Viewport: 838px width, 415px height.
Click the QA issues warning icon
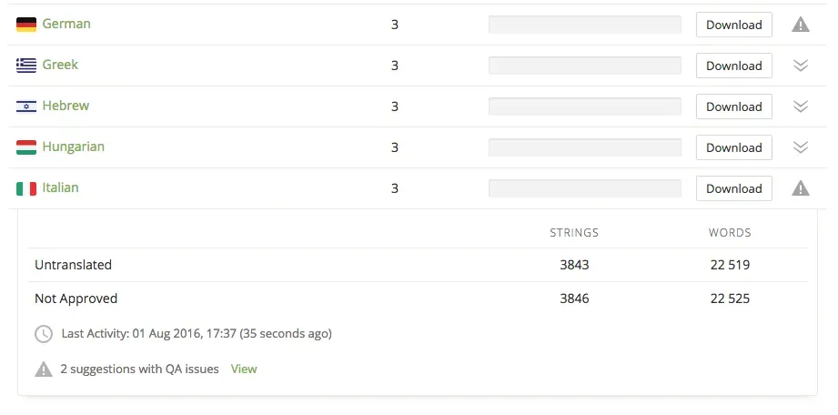(x=44, y=369)
